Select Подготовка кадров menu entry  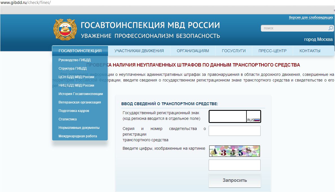click(74, 111)
